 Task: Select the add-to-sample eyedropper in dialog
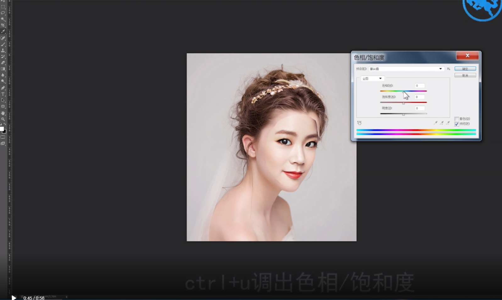click(442, 123)
